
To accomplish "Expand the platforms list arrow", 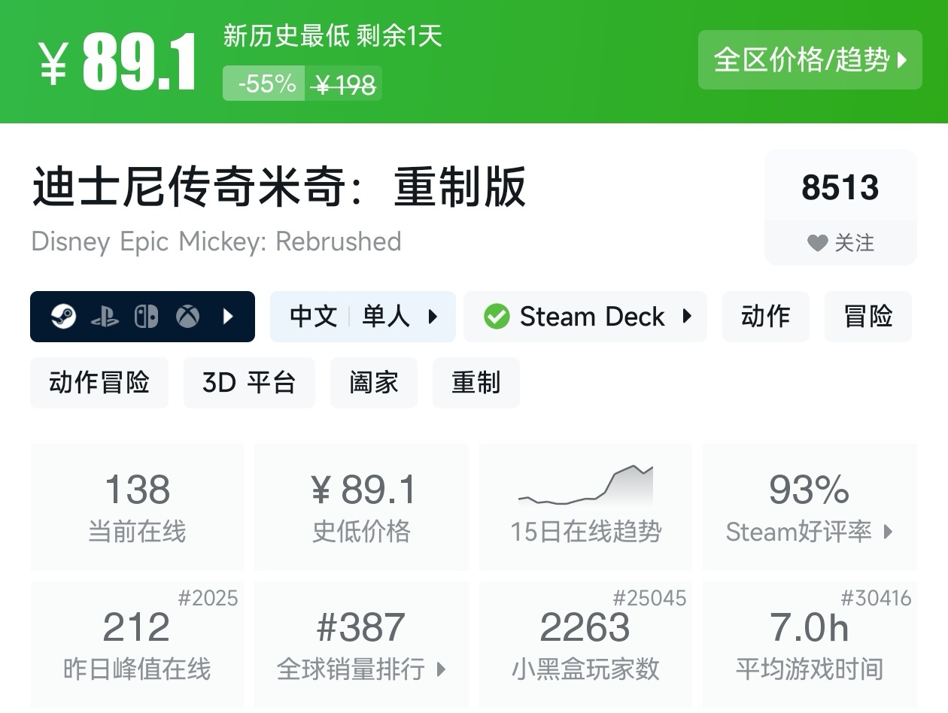I will point(229,317).
